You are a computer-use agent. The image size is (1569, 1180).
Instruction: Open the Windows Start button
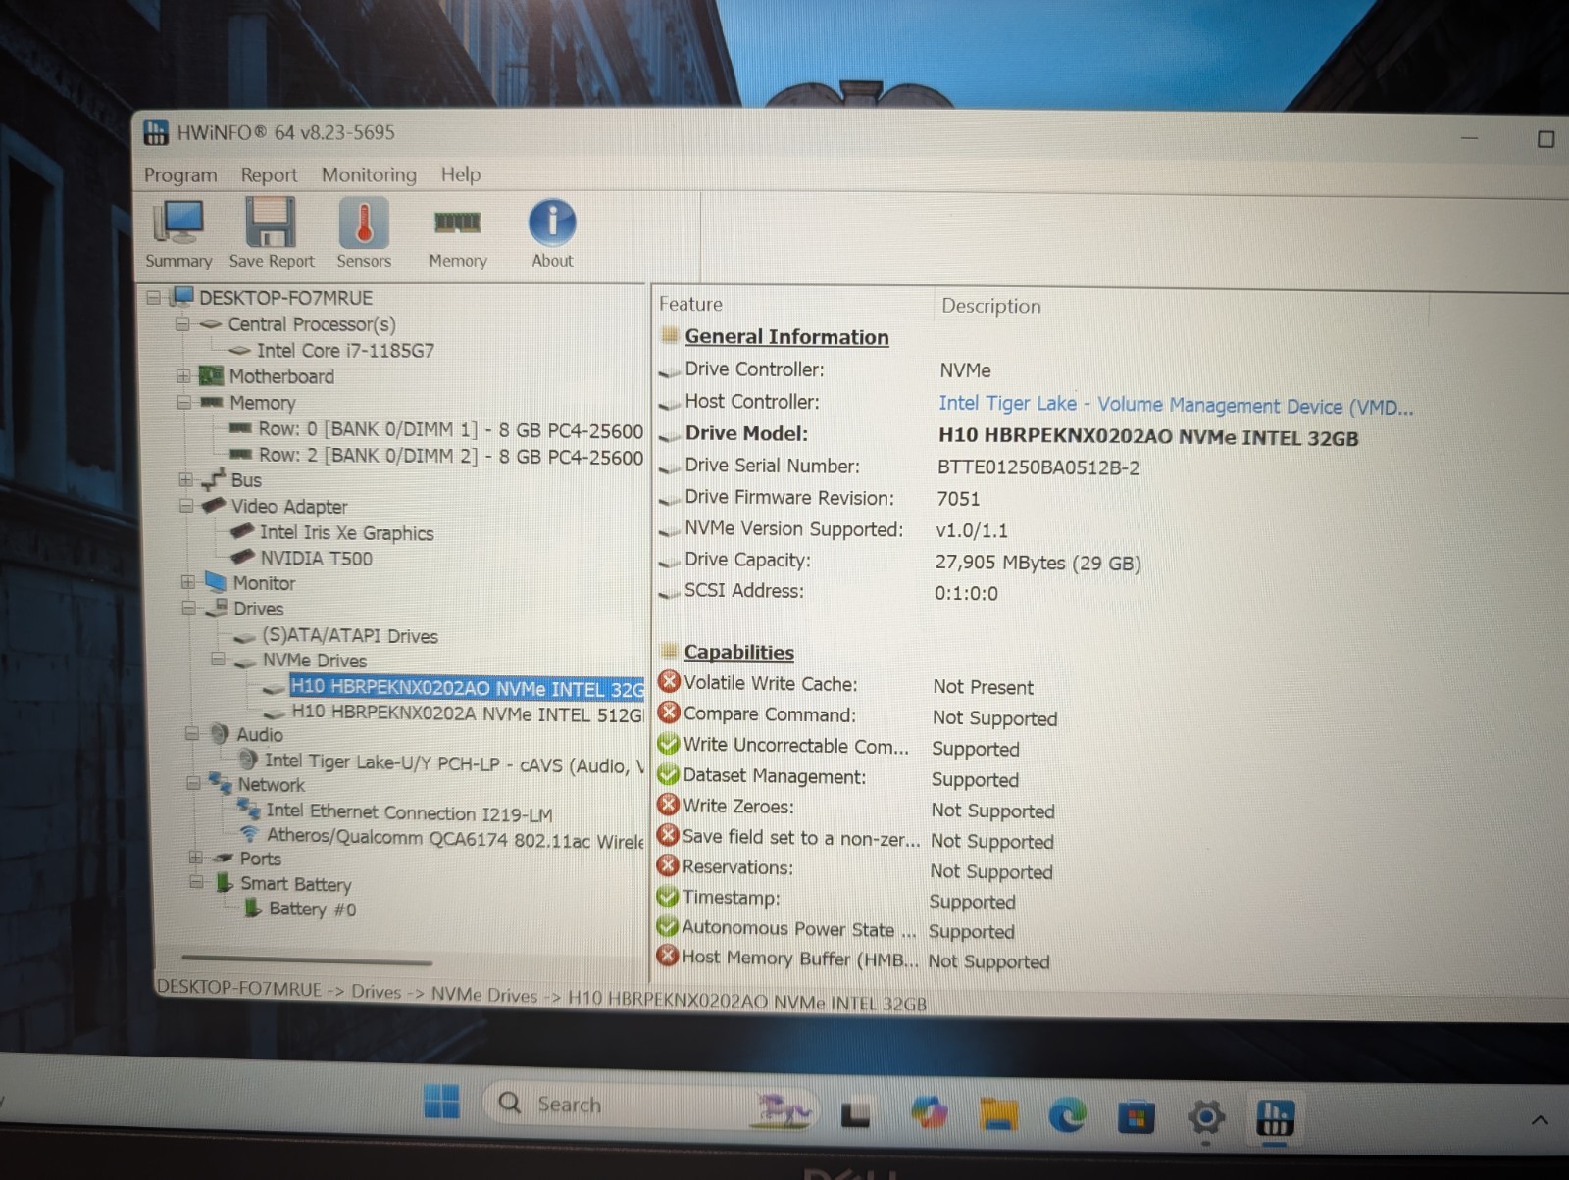[x=441, y=1102]
